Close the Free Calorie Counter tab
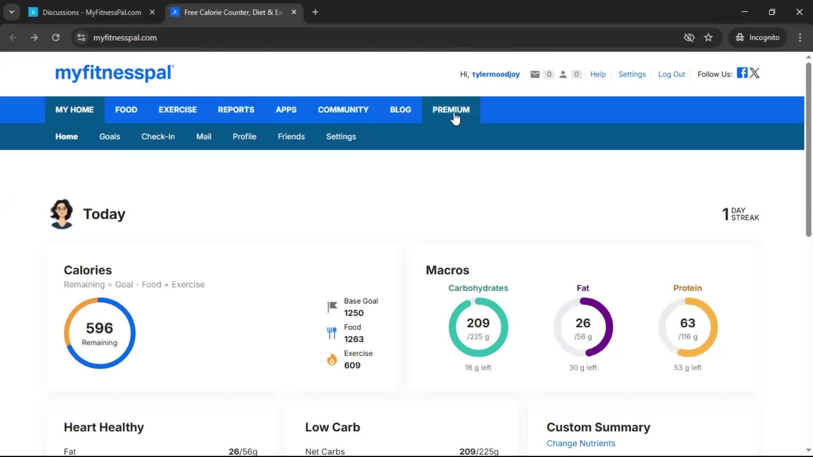813x457 pixels. (x=294, y=12)
